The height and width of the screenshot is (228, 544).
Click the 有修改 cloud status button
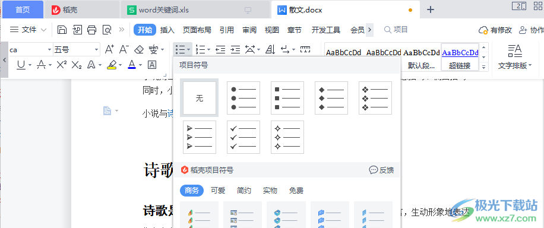click(x=495, y=30)
